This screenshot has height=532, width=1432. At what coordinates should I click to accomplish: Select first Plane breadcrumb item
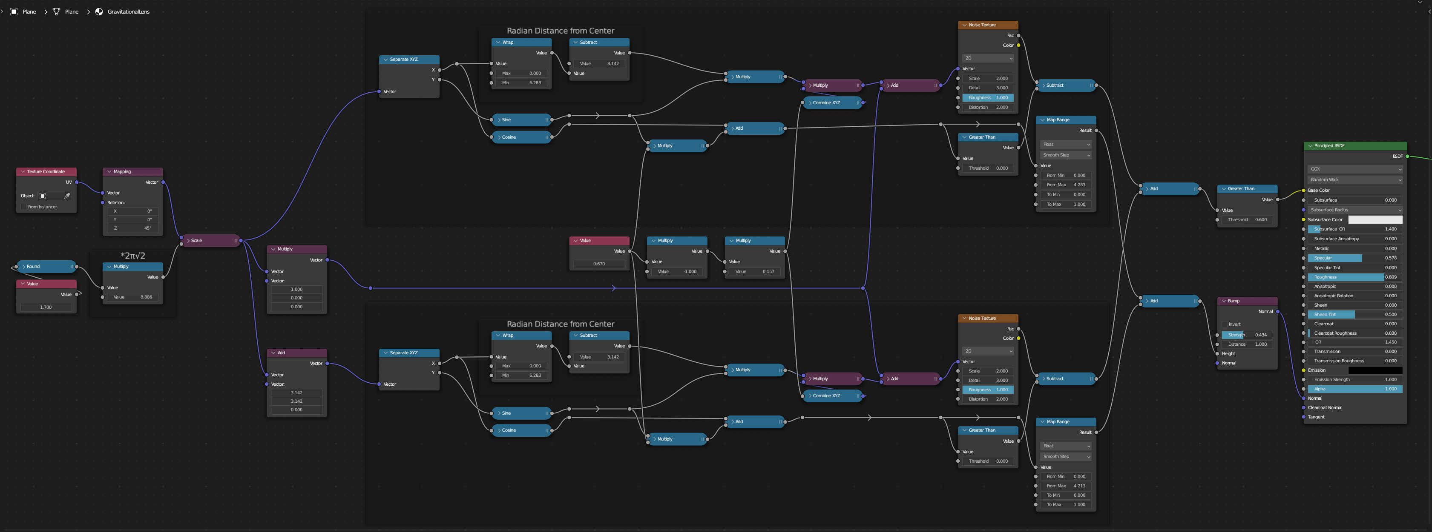(29, 11)
